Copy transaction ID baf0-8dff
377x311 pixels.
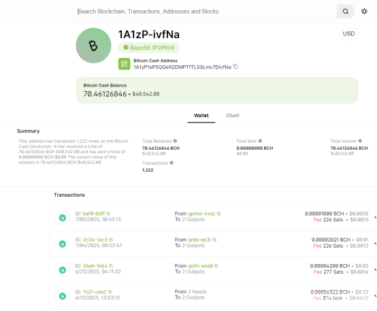pyautogui.click(x=108, y=214)
